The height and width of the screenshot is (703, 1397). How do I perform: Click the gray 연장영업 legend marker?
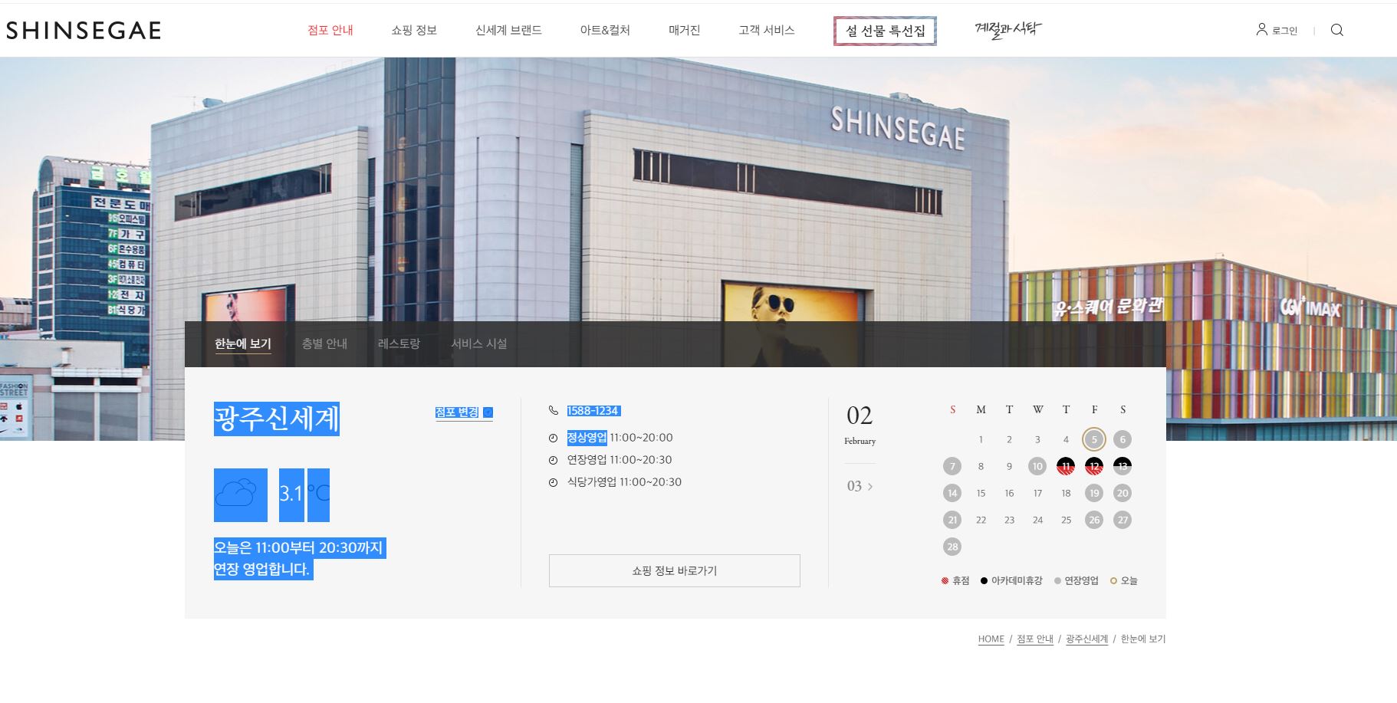(x=1057, y=581)
